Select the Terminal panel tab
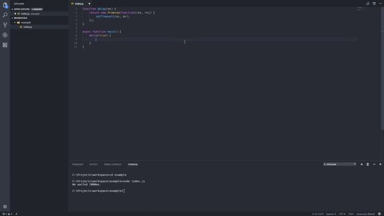This screenshot has width=384, height=216. click(x=133, y=164)
